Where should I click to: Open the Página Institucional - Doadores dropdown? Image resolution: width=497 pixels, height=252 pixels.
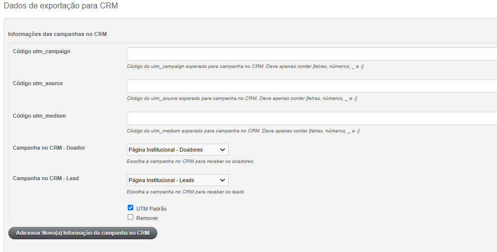point(177,150)
